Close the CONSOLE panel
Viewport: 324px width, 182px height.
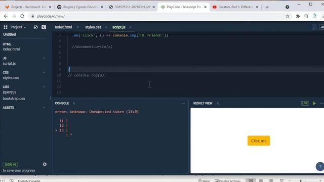[x=74, y=103]
